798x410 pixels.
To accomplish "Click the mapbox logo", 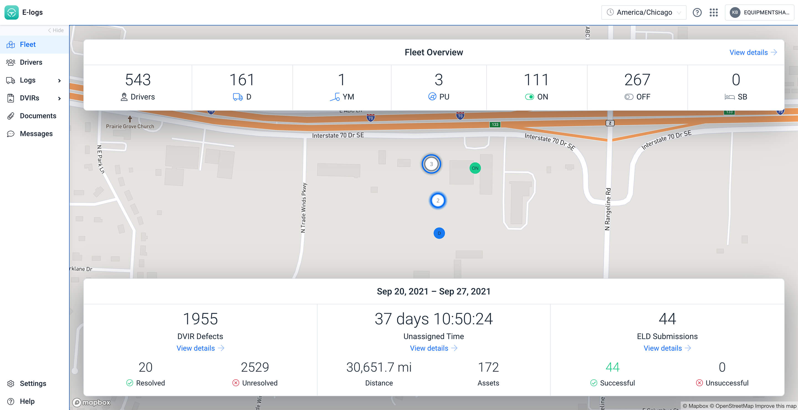I will [x=91, y=402].
